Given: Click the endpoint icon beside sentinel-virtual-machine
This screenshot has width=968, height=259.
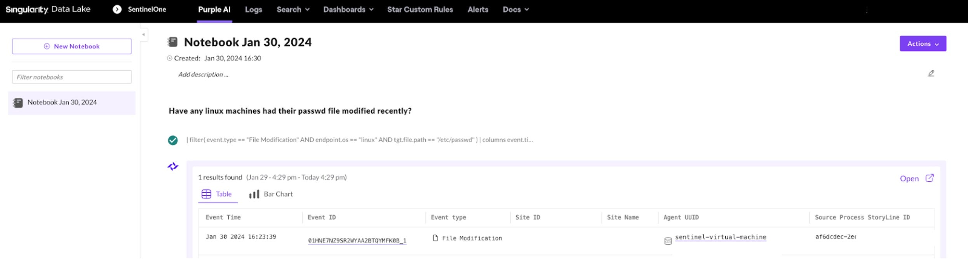Looking at the screenshot, I should pyautogui.click(x=668, y=241).
